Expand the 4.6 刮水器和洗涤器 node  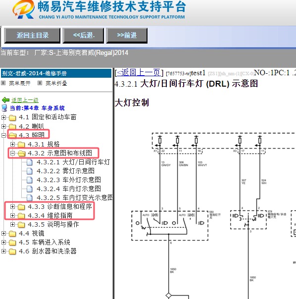click(x=3, y=251)
